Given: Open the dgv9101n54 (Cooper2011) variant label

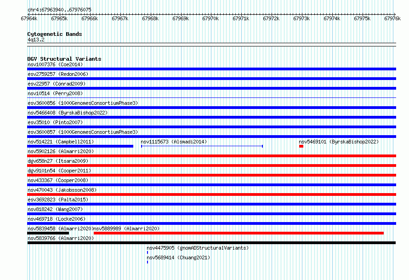Looking at the screenshot, I should [59, 171].
